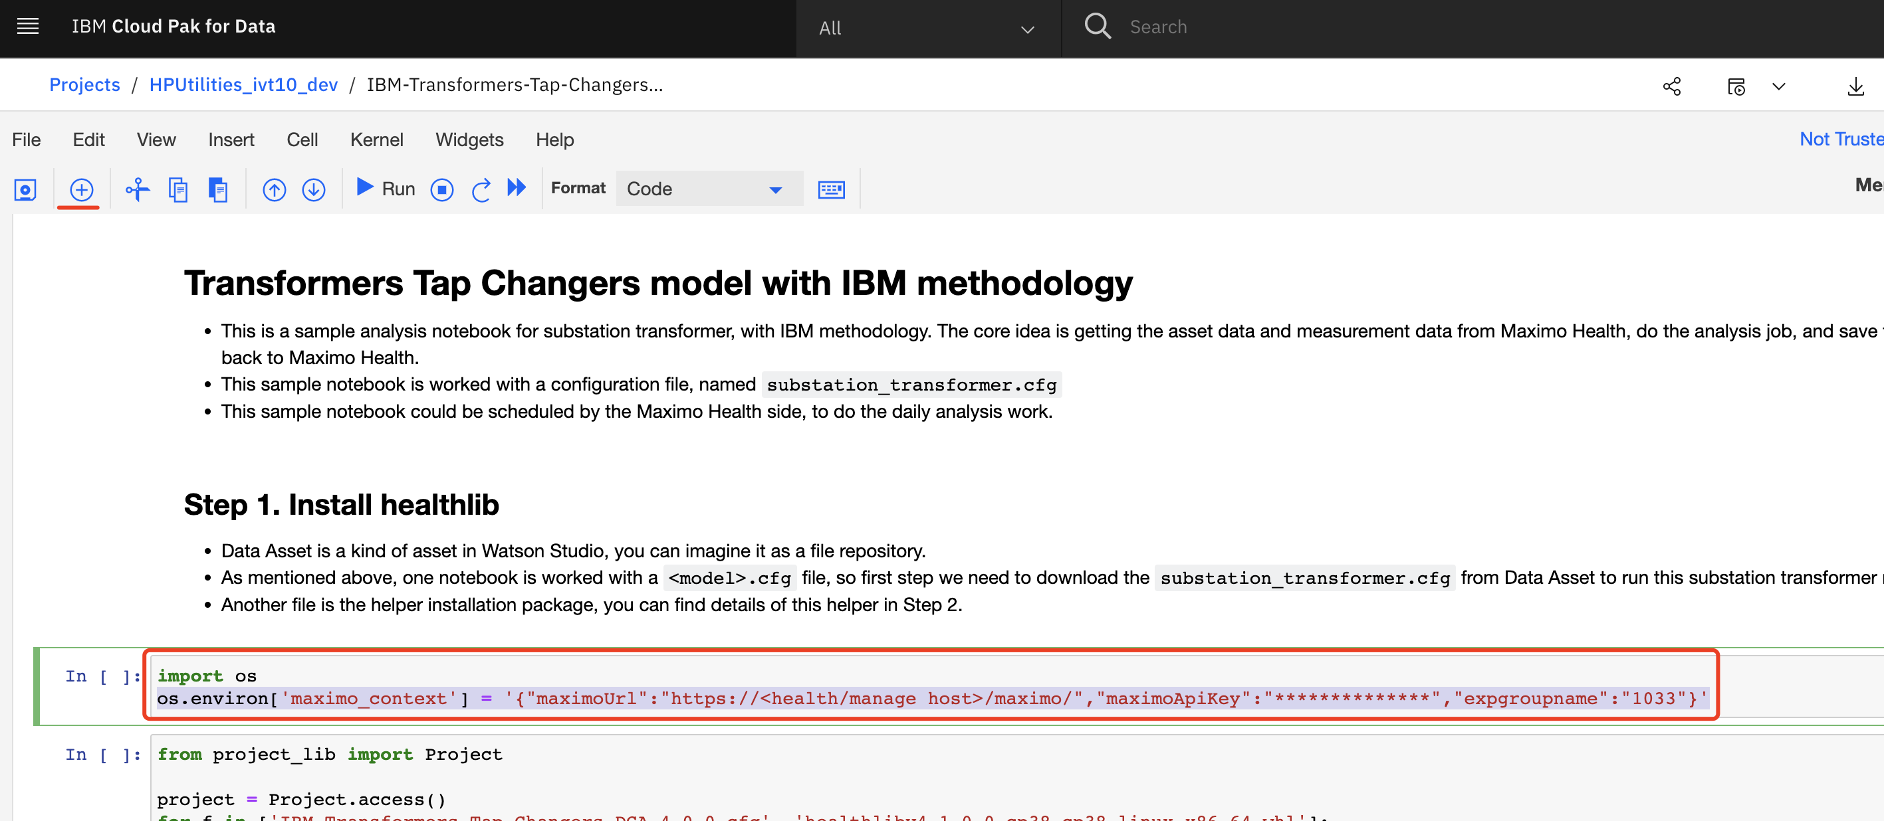Click the project_lib import code cell
Viewport: 1884px width, 821px height.
click(x=1016, y=778)
